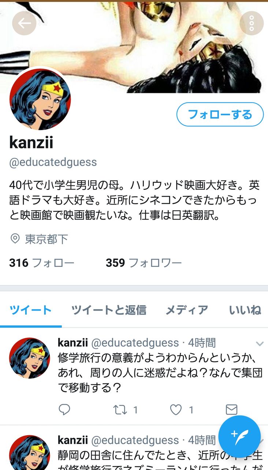Tap the reply icon on first tweet

point(64,409)
